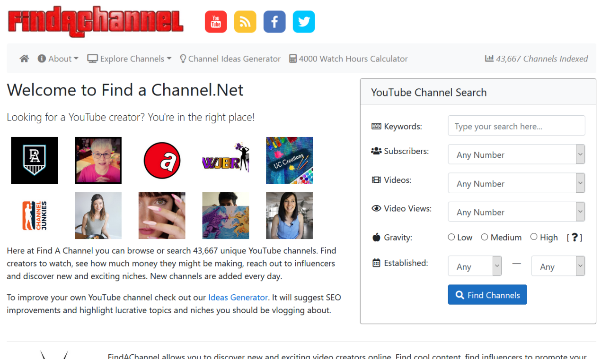Follow the Ideas Generator link in the paragraph
The image size is (601, 359).
tap(238, 297)
